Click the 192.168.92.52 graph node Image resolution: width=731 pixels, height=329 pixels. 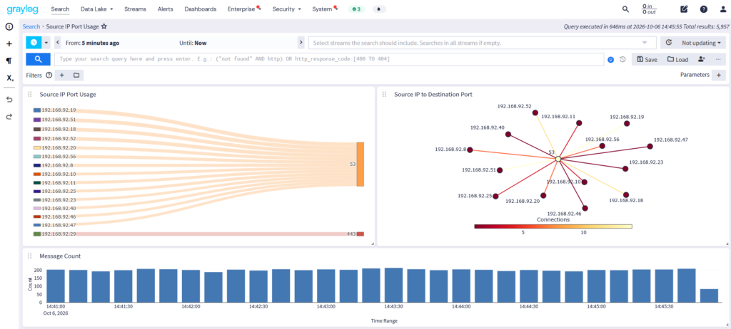(535, 113)
